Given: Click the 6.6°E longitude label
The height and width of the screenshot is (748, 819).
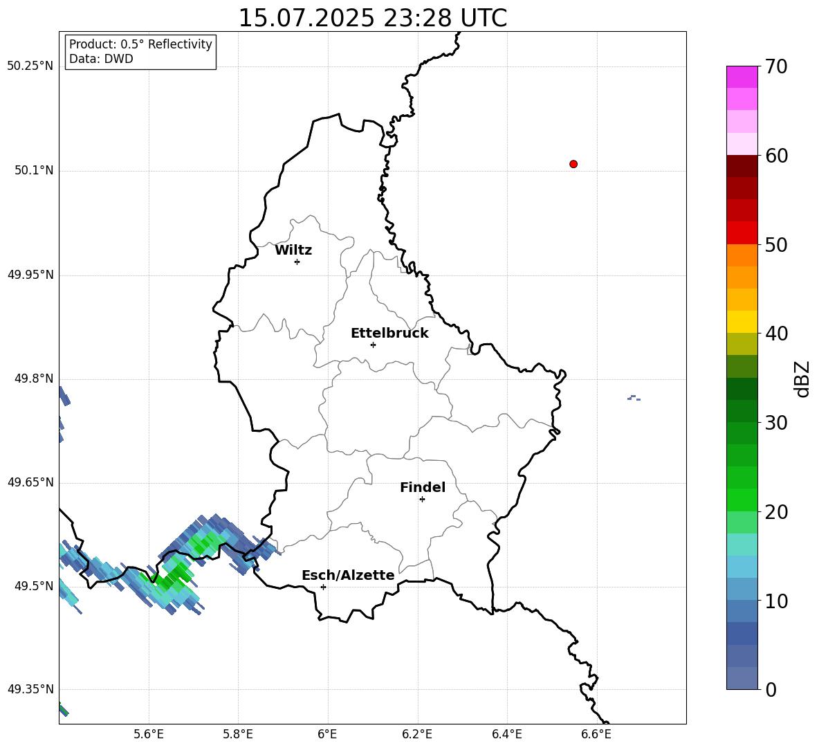Looking at the screenshot, I should tap(596, 734).
